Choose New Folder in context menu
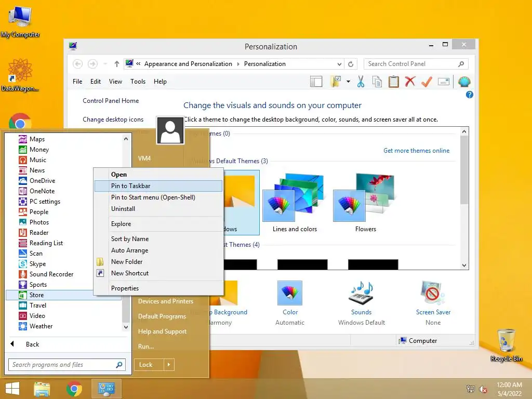532x399 pixels. pos(158,262)
